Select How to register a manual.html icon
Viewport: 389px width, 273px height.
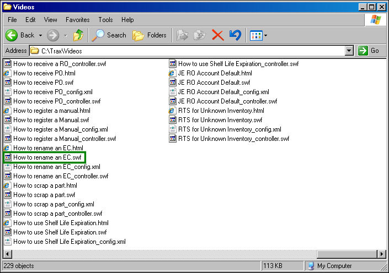click(x=8, y=111)
